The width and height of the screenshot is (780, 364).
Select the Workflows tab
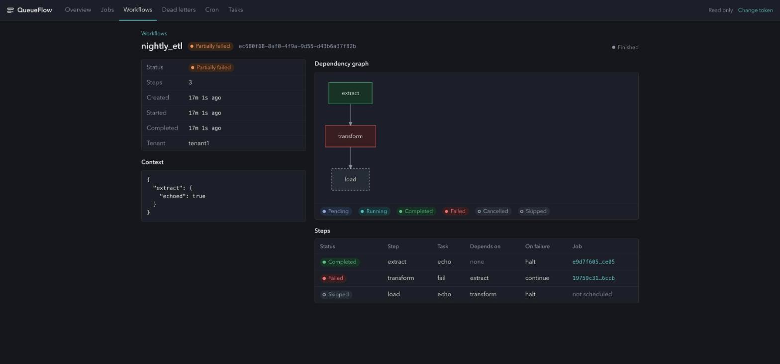tap(138, 10)
